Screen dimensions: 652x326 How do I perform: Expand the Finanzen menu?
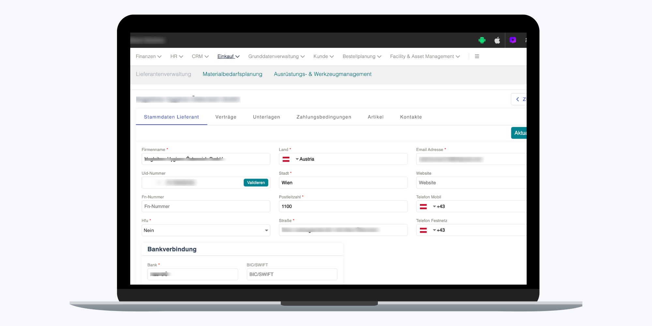point(148,56)
